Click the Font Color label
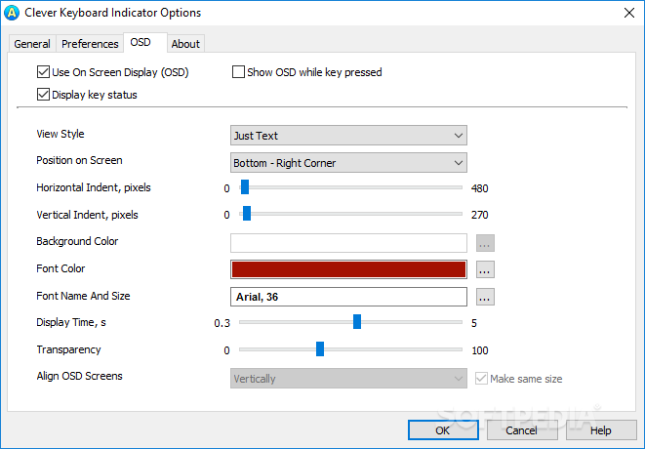 pos(60,268)
